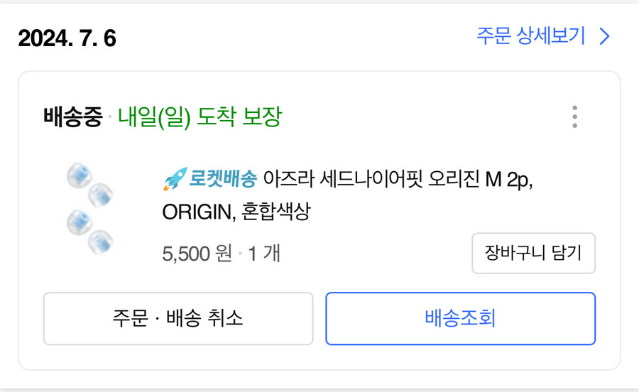
Task: Open the three-dot more options menu
Action: 574,117
